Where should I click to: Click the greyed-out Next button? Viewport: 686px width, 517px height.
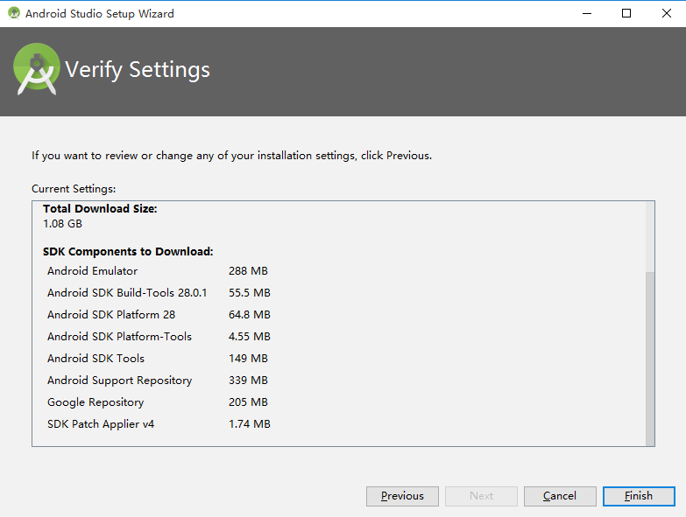[481, 496]
